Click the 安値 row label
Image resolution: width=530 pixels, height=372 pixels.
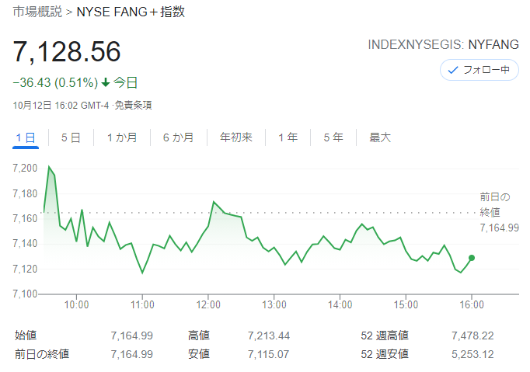tap(199, 354)
